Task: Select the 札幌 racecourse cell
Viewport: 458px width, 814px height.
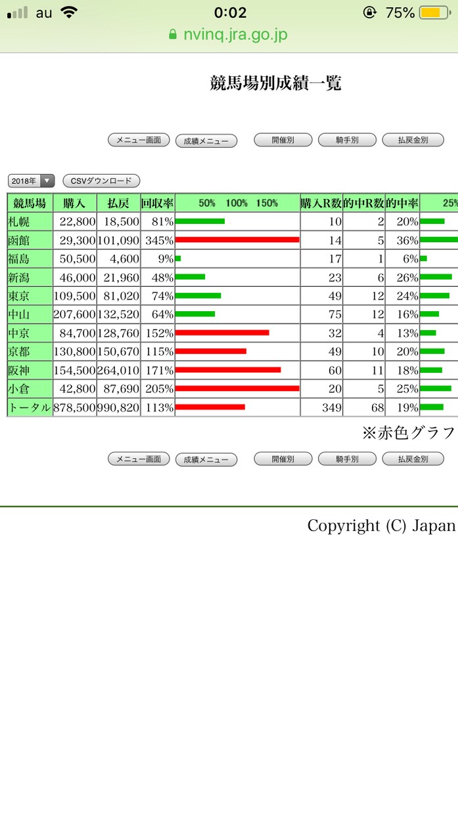Action: tap(30, 222)
